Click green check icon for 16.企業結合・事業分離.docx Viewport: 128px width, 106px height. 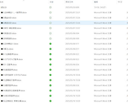(x=50, y=101)
